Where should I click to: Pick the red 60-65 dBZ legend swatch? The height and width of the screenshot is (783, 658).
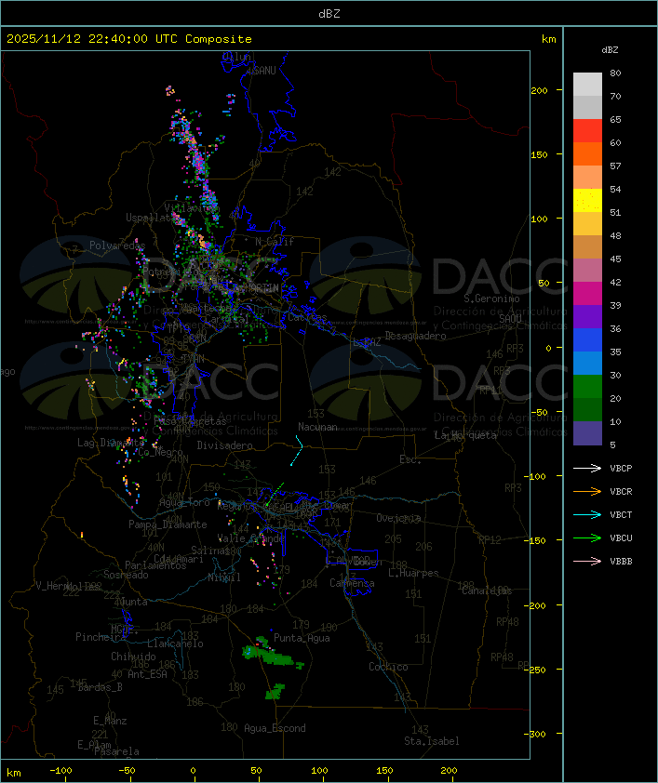[x=587, y=131]
